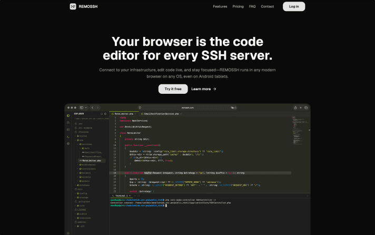Add a new terminal with plus icon

point(135,196)
